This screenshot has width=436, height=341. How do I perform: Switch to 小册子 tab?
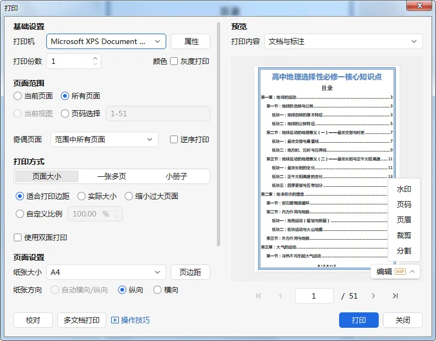click(176, 176)
